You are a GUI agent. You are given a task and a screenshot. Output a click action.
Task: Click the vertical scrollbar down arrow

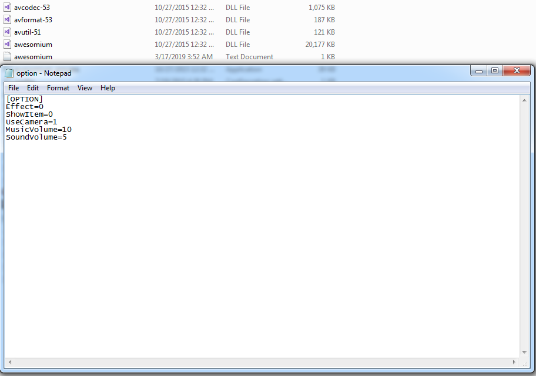(x=524, y=353)
